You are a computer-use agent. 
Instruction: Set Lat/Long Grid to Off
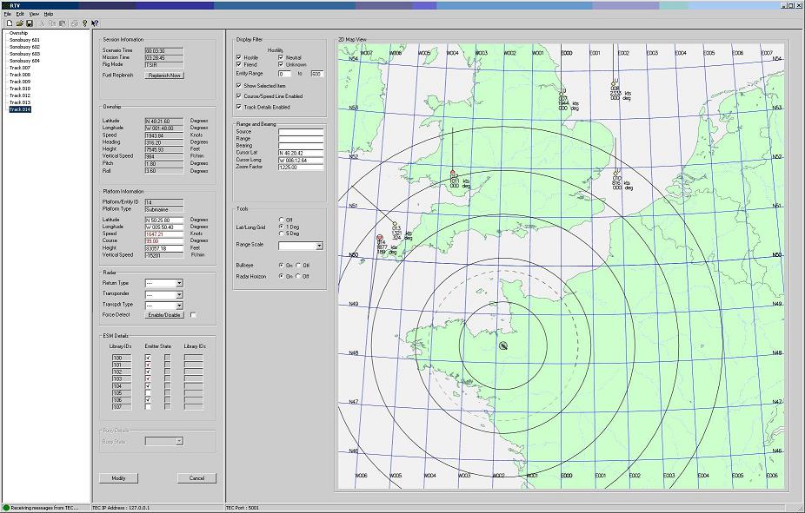click(282, 220)
